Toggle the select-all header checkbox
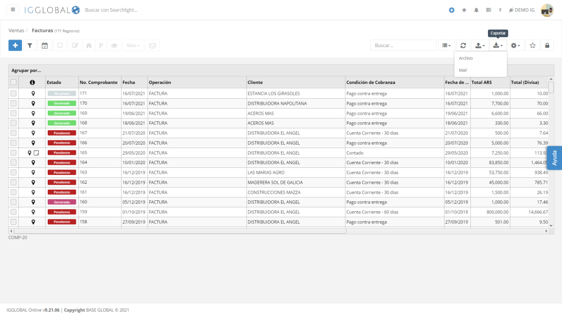The height and width of the screenshot is (316, 562). click(13, 82)
